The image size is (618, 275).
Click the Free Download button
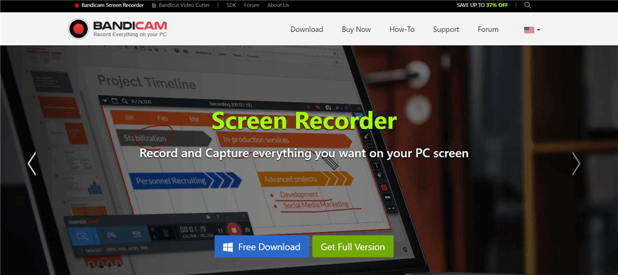click(262, 247)
